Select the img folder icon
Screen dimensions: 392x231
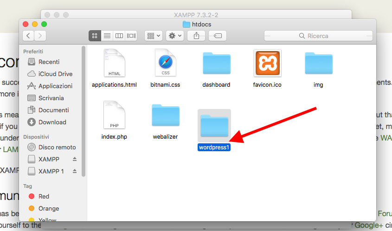pos(319,63)
